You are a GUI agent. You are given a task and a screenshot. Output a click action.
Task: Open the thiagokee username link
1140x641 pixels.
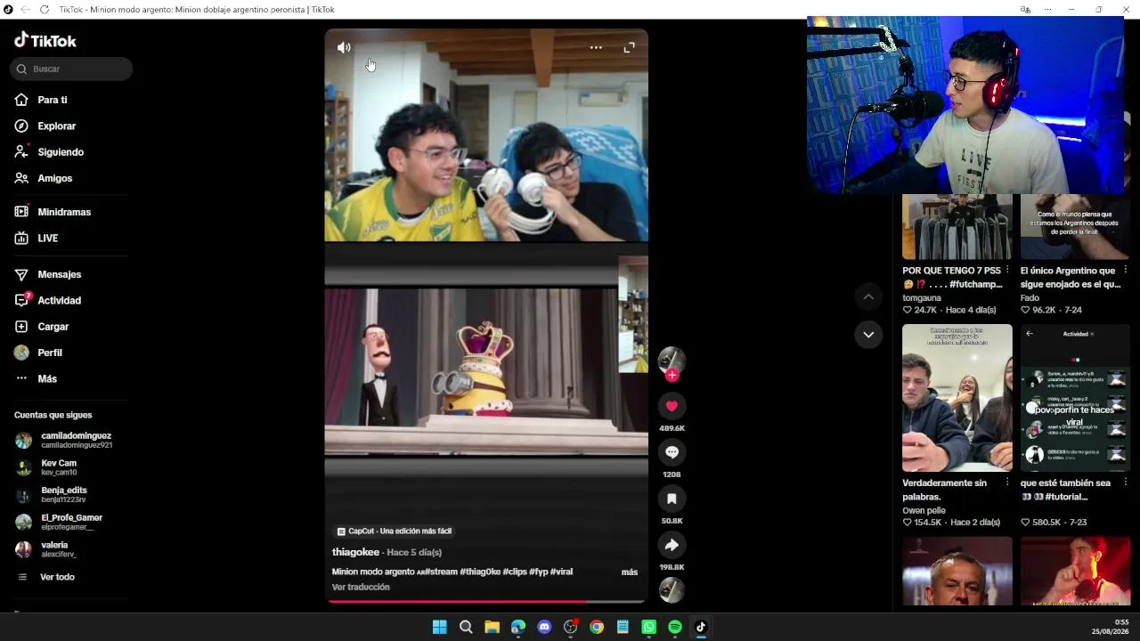(356, 552)
